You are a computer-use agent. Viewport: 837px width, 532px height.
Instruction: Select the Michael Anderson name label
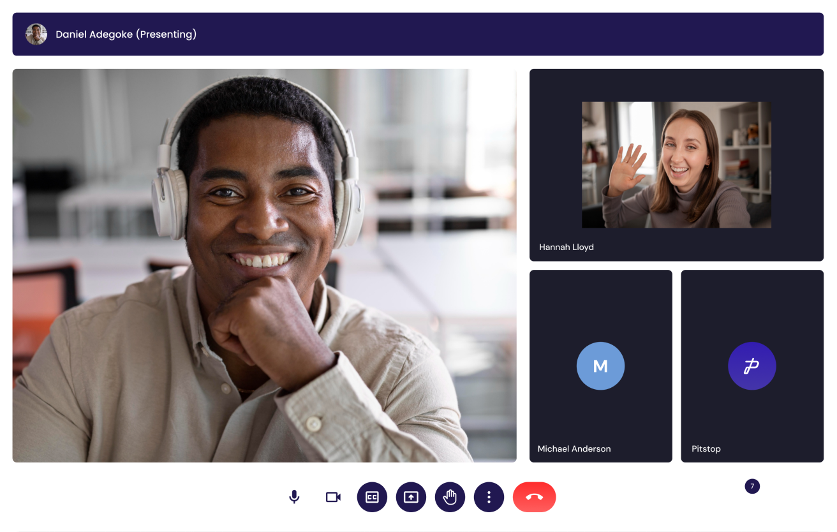pyautogui.click(x=574, y=449)
